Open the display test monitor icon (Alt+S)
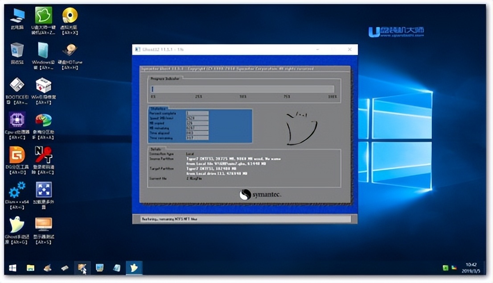493x283 pixels. click(43, 230)
